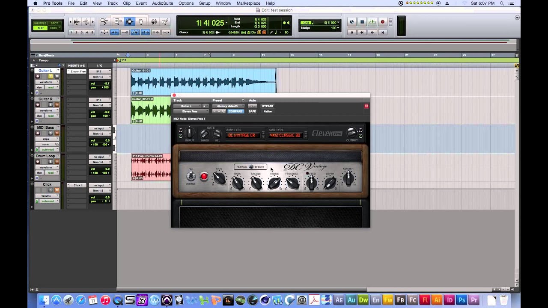The image size is (548, 308).
Task: Open Guitar L waveform view dropdown
Action: coord(47,82)
